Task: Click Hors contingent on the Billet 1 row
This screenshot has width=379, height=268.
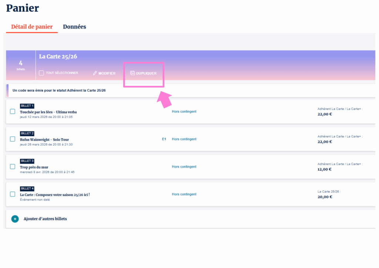Action: [184, 111]
